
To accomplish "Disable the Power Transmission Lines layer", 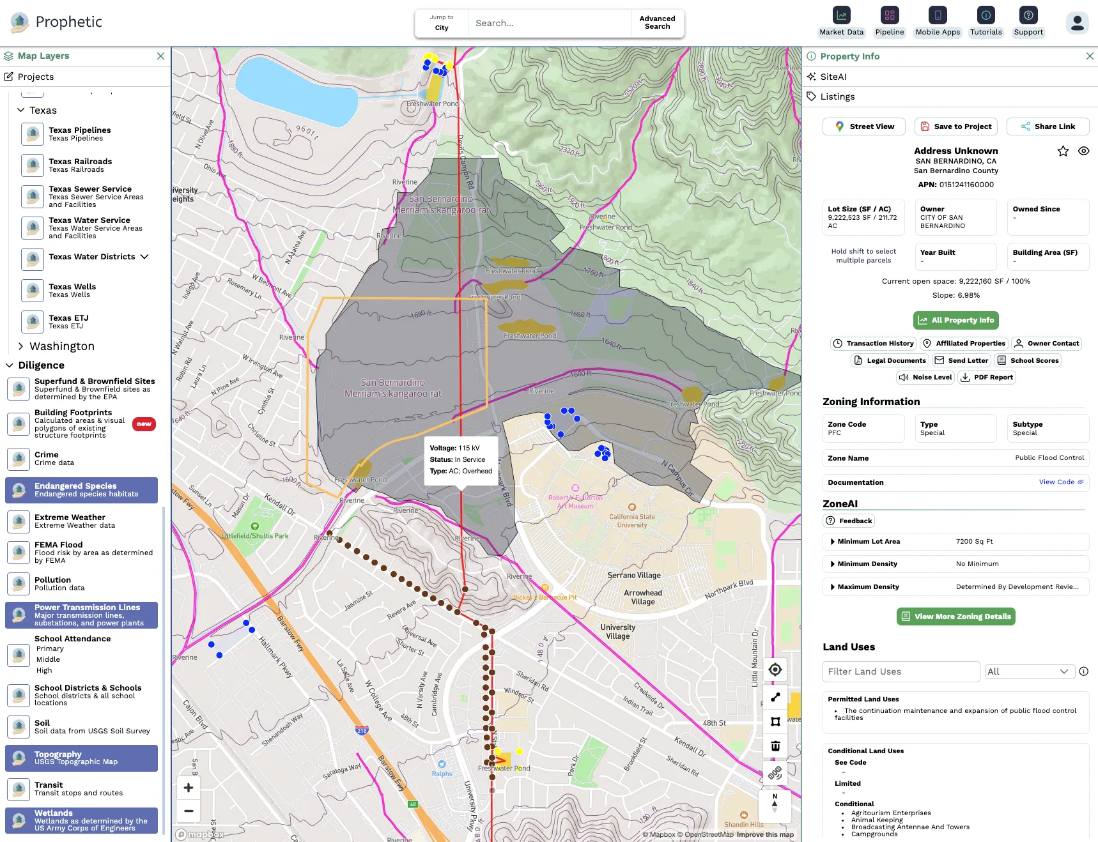I will (x=81, y=615).
